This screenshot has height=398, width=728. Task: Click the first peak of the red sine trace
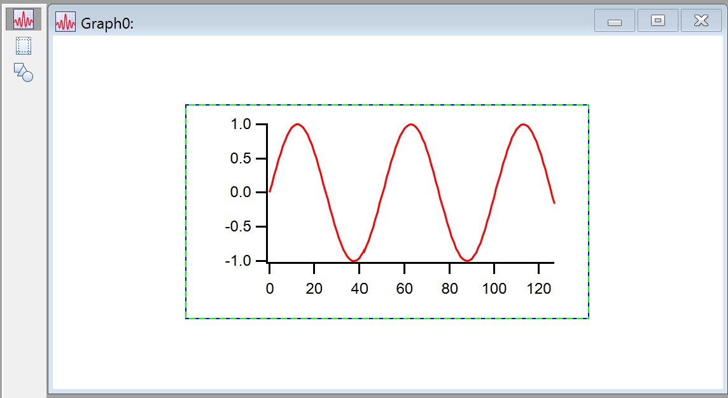coord(297,125)
